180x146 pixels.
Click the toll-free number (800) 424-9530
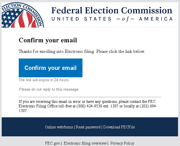point(89,106)
